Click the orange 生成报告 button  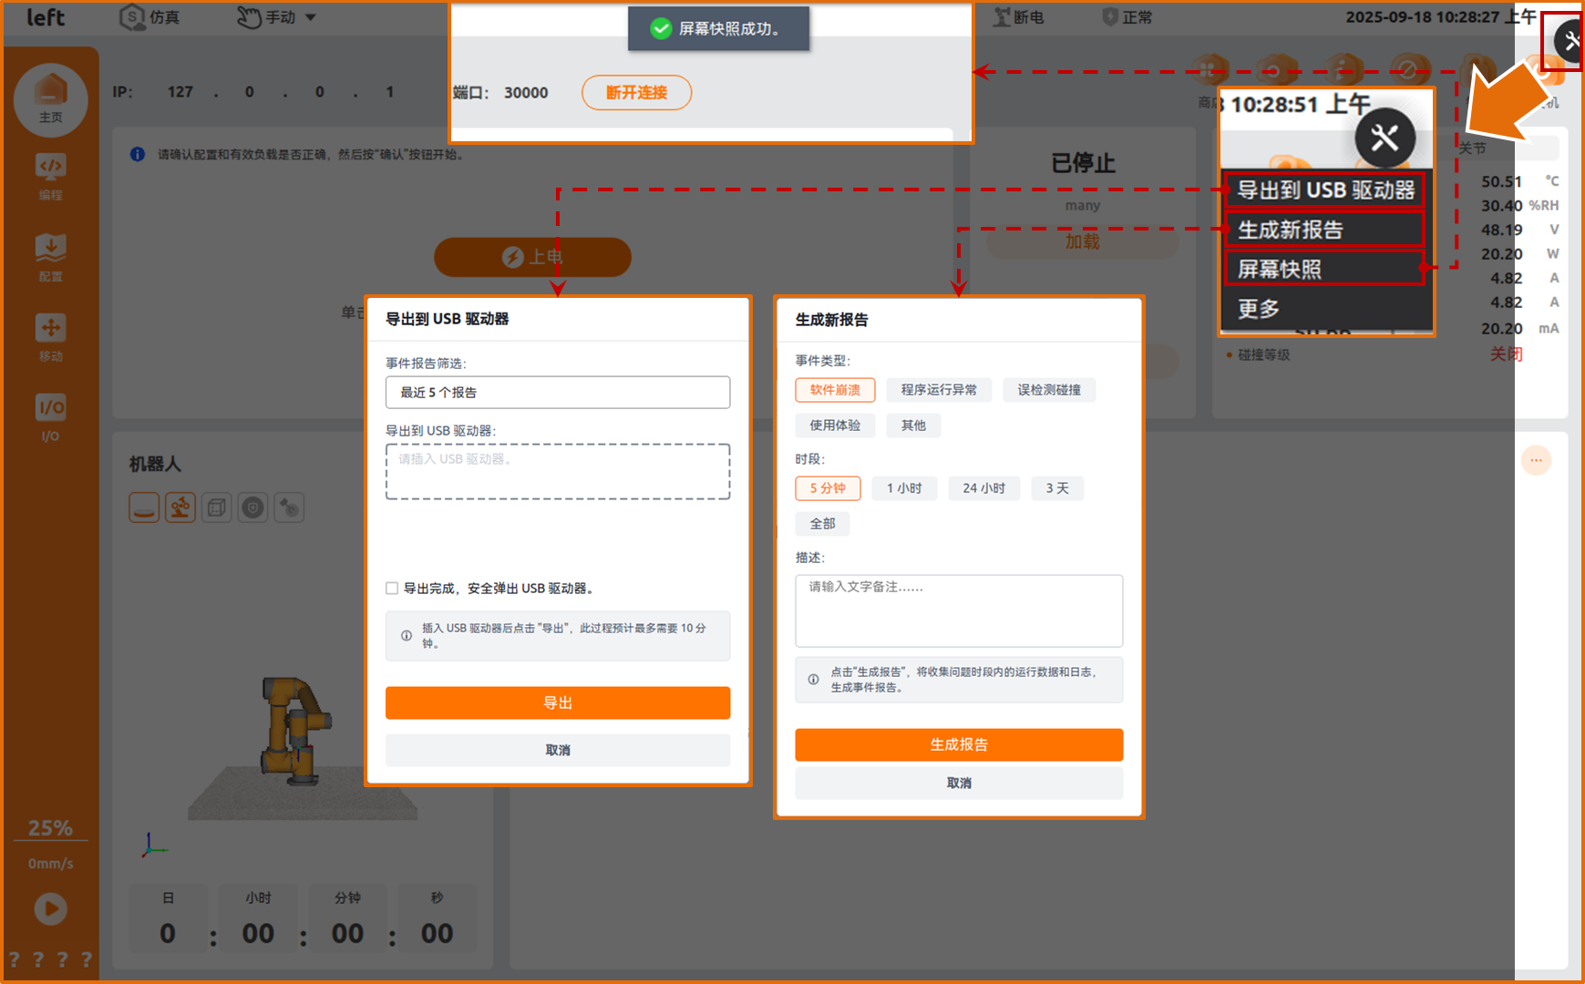tap(958, 744)
